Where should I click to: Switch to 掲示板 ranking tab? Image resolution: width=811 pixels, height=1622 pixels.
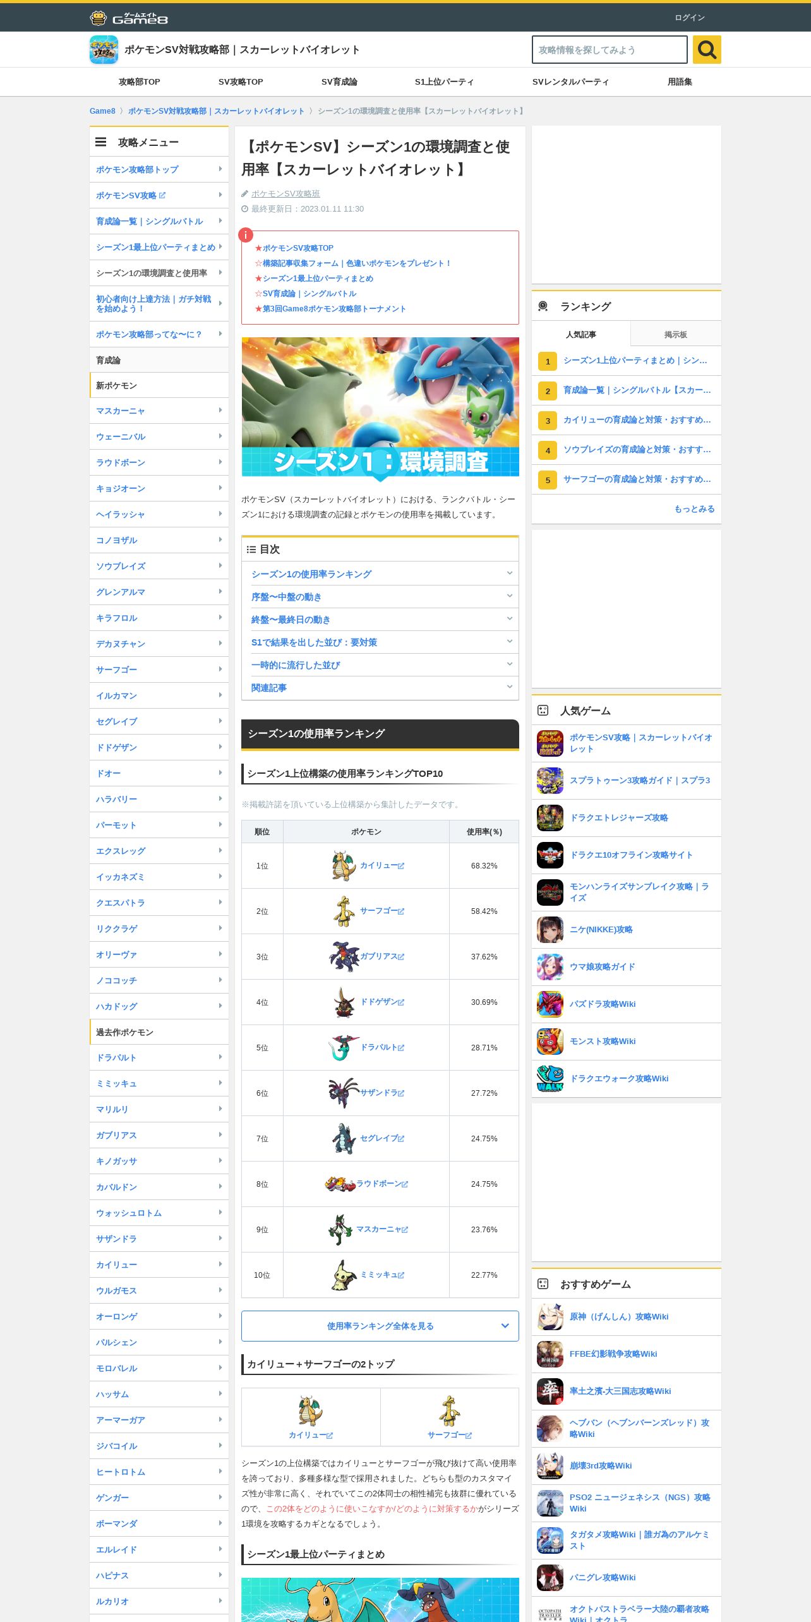676,334
